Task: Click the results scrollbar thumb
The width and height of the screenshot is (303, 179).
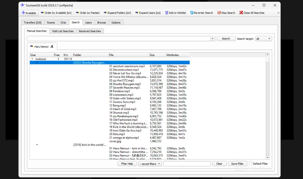Action: pos(268,59)
